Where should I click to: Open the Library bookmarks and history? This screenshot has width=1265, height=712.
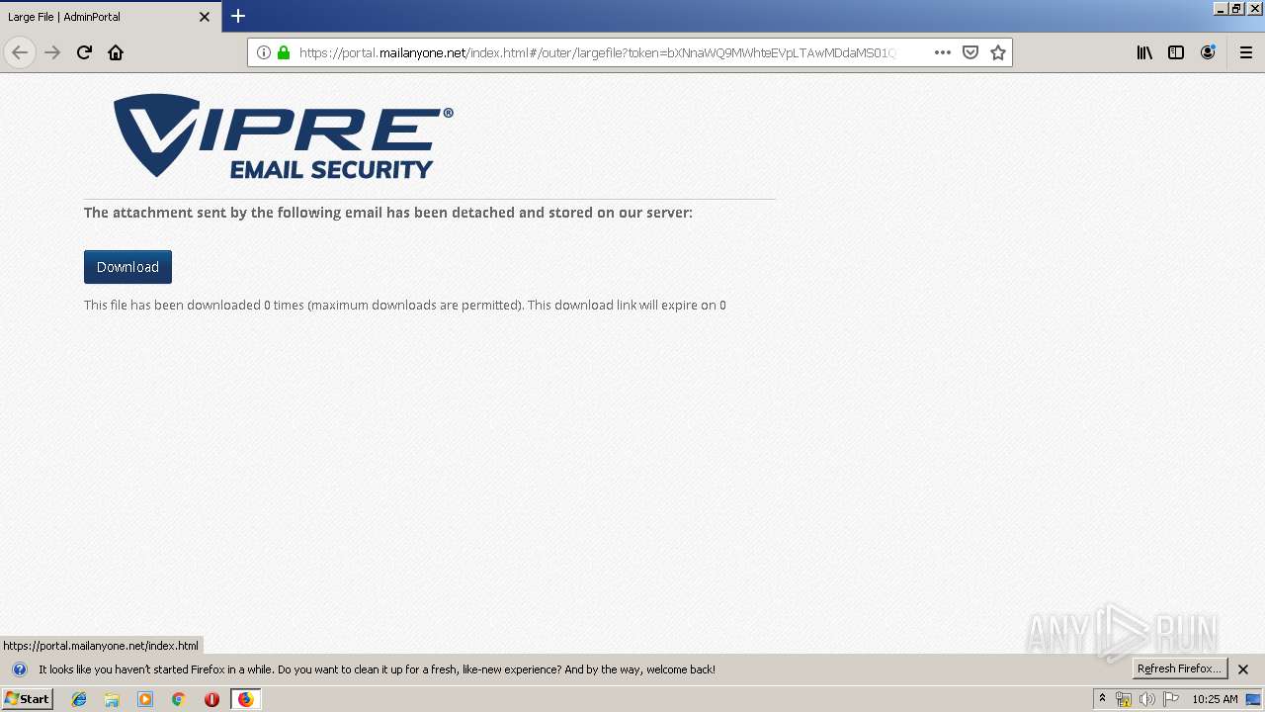(x=1144, y=52)
